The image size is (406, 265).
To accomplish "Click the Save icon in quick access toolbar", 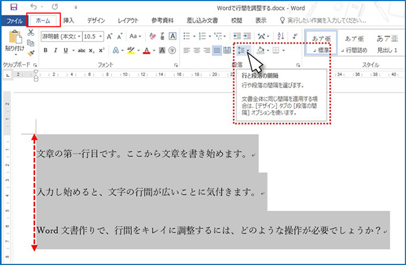I will [14, 7].
